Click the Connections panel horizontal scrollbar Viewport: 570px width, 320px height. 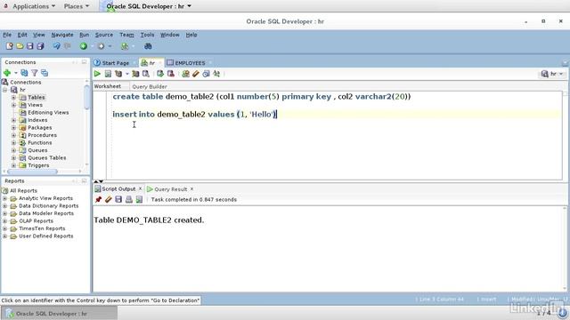click(33, 172)
